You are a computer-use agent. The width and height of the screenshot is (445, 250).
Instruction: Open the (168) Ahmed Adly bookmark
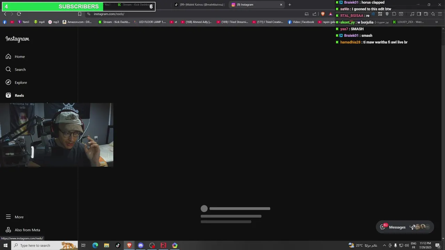196,22
